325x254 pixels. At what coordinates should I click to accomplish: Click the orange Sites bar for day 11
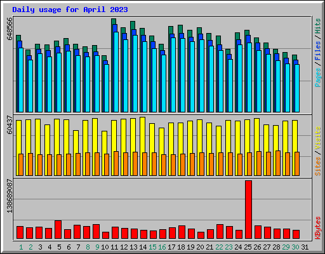[116, 163]
